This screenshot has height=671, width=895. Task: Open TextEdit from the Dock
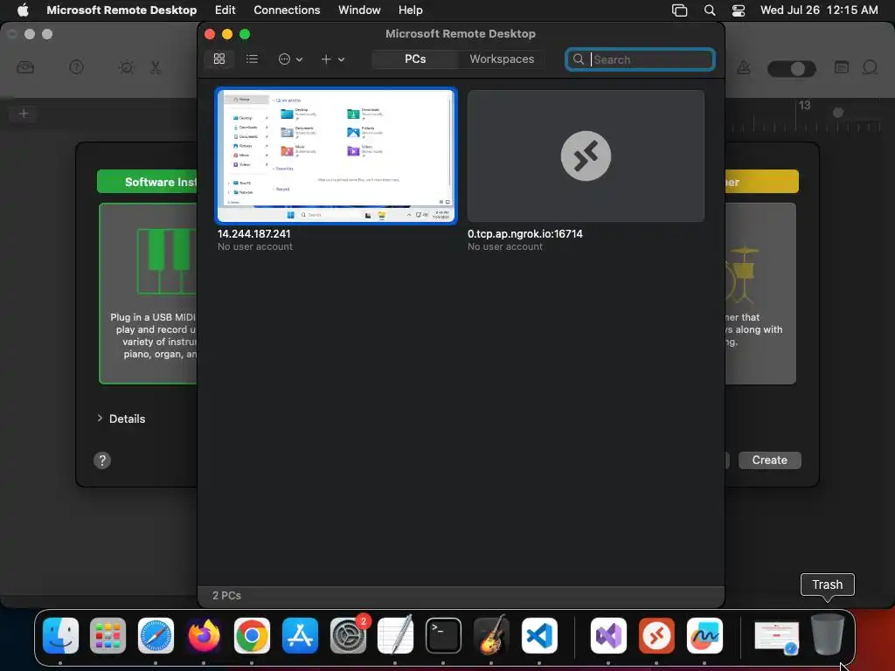pyautogui.click(x=396, y=635)
